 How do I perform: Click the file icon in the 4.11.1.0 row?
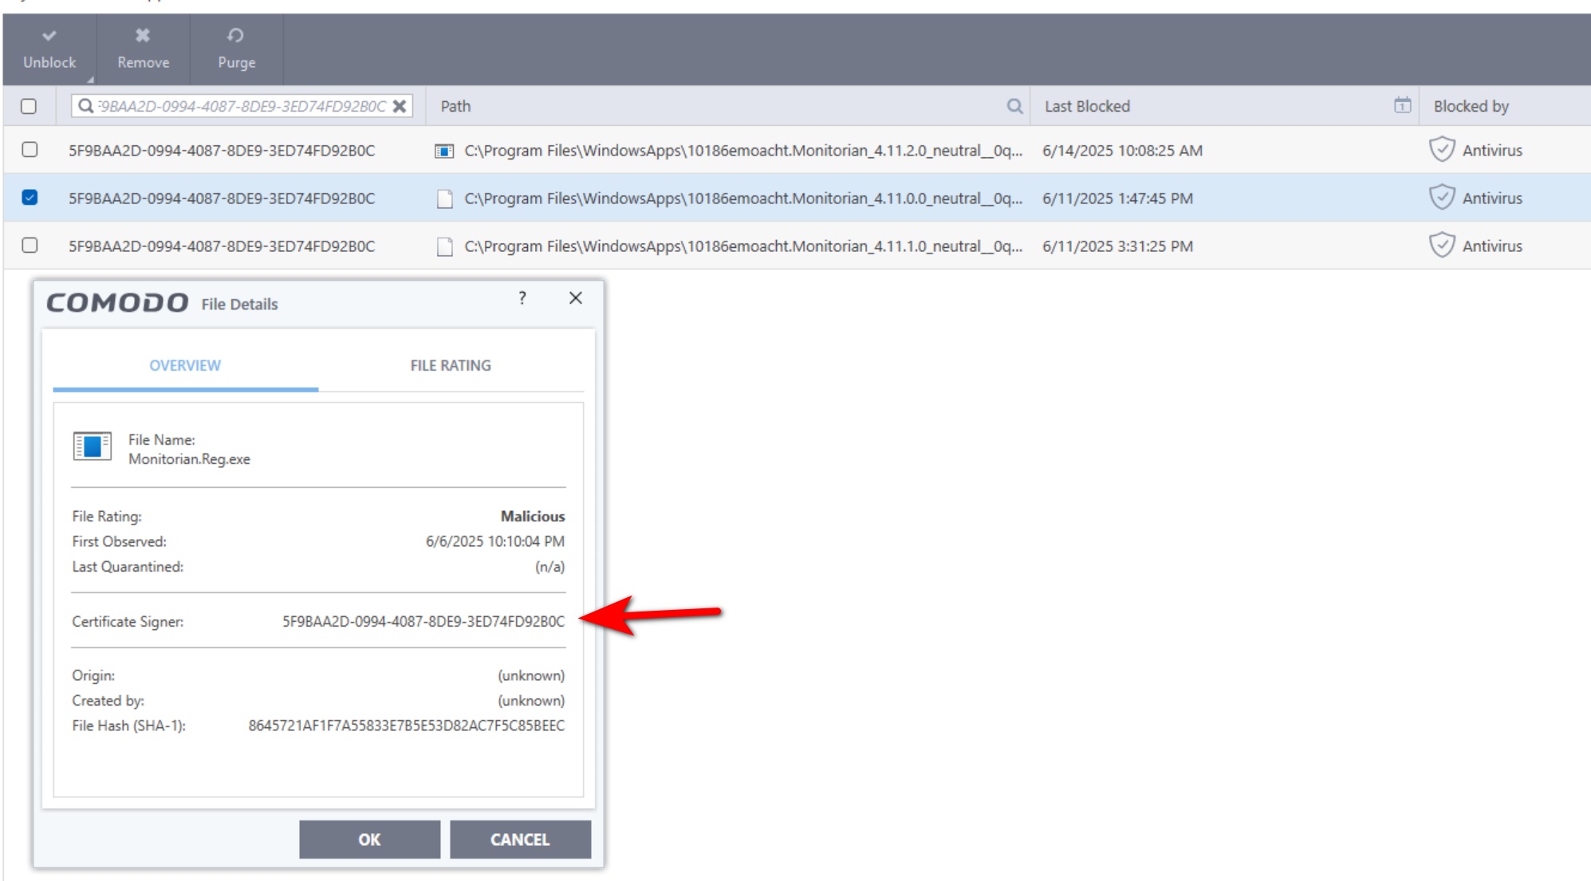point(445,246)
